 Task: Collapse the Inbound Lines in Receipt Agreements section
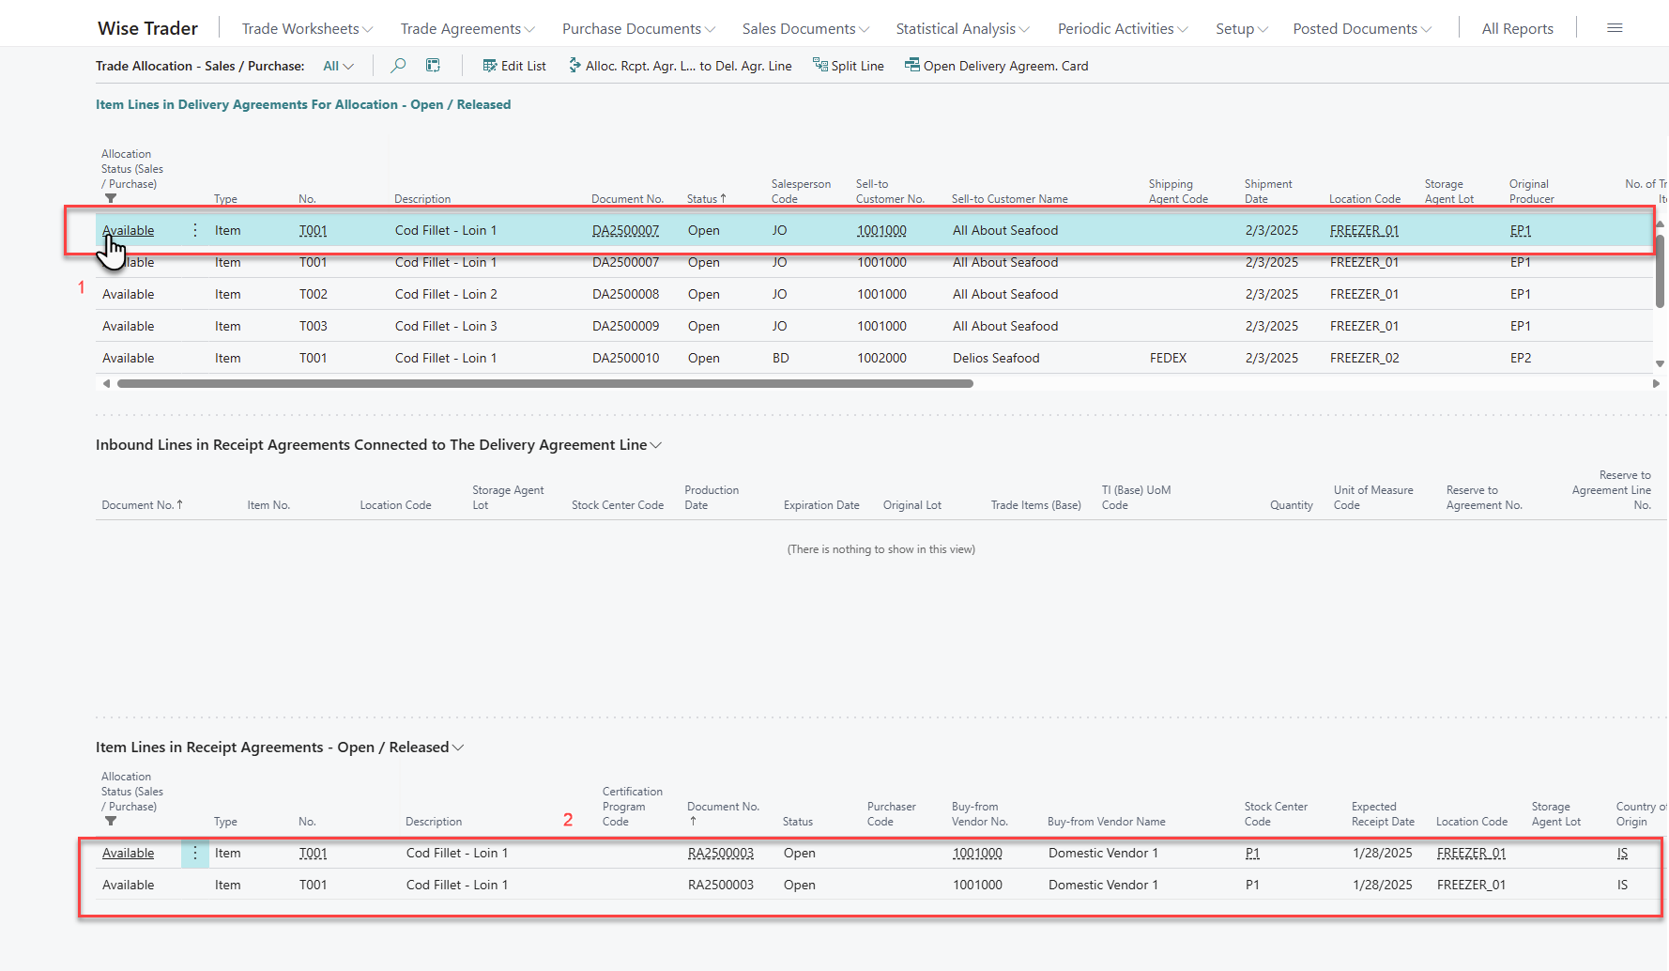click(x=656, y=445)
